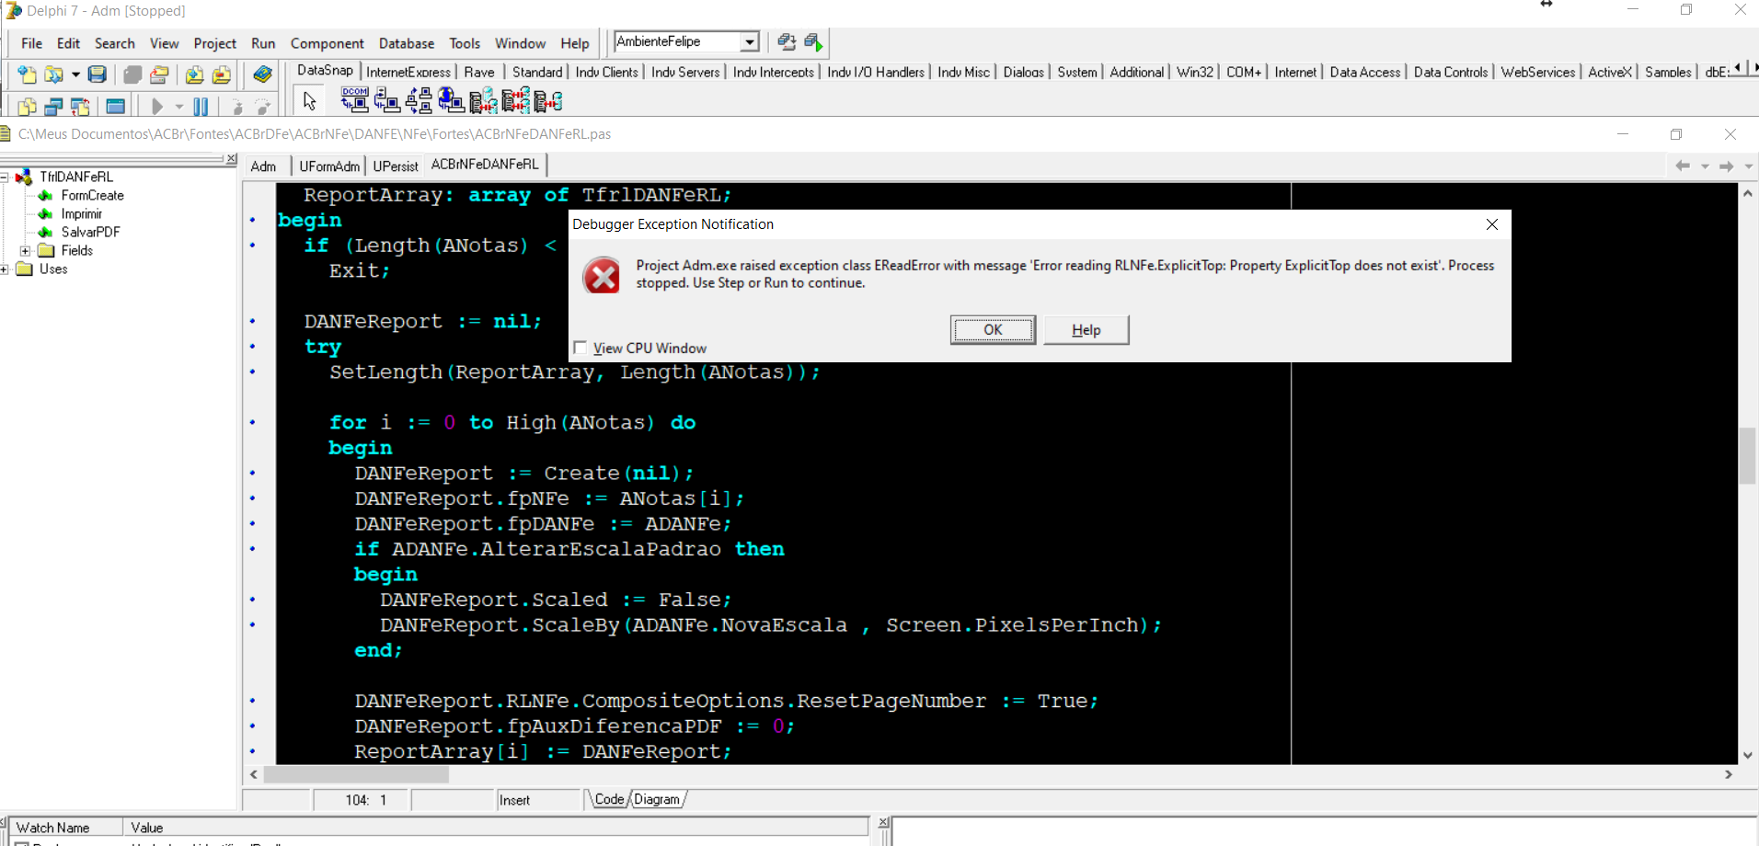The image size is (1759, 846).
Task: Click the View Form toolbar icon
Action: point(53,106)
